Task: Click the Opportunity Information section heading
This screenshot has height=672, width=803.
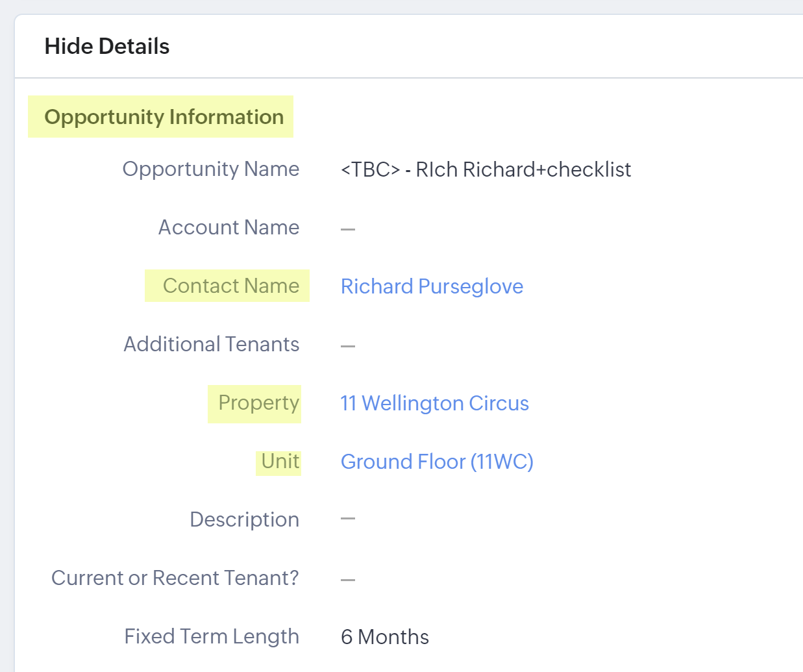Action: (x=164, y=117)
